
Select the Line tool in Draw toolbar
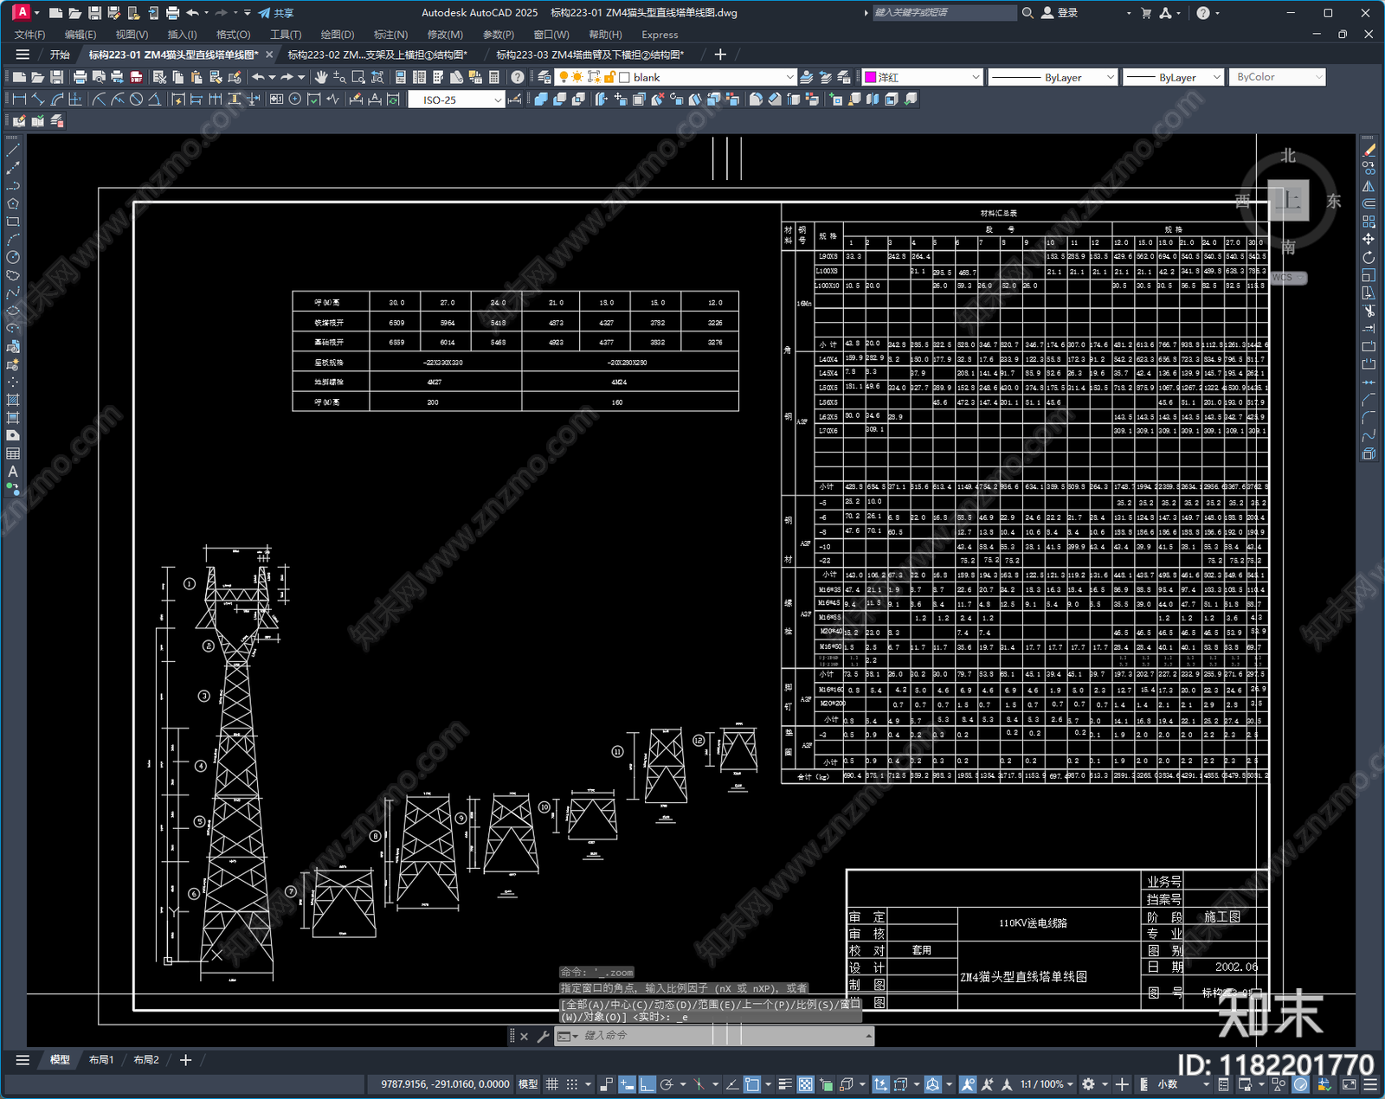(x=13, y=151)
